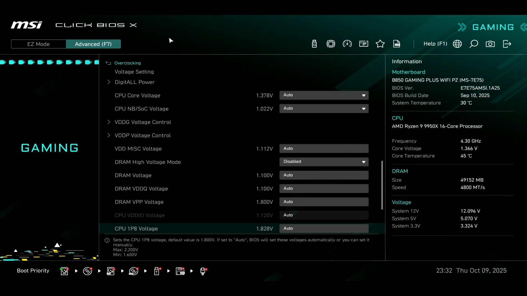527x296 pixels.
Task: Expand VDDG Voltage Control
Action: pyautogui.click(x=143, y=122)
